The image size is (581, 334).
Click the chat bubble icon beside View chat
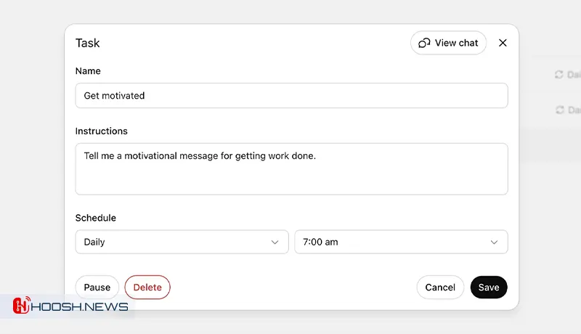tap(425, 43)
